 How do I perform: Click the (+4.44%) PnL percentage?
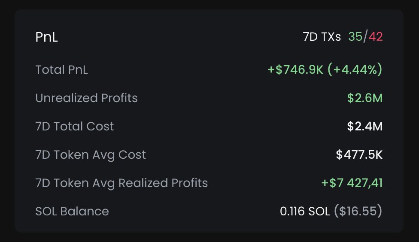pos(355,70)
